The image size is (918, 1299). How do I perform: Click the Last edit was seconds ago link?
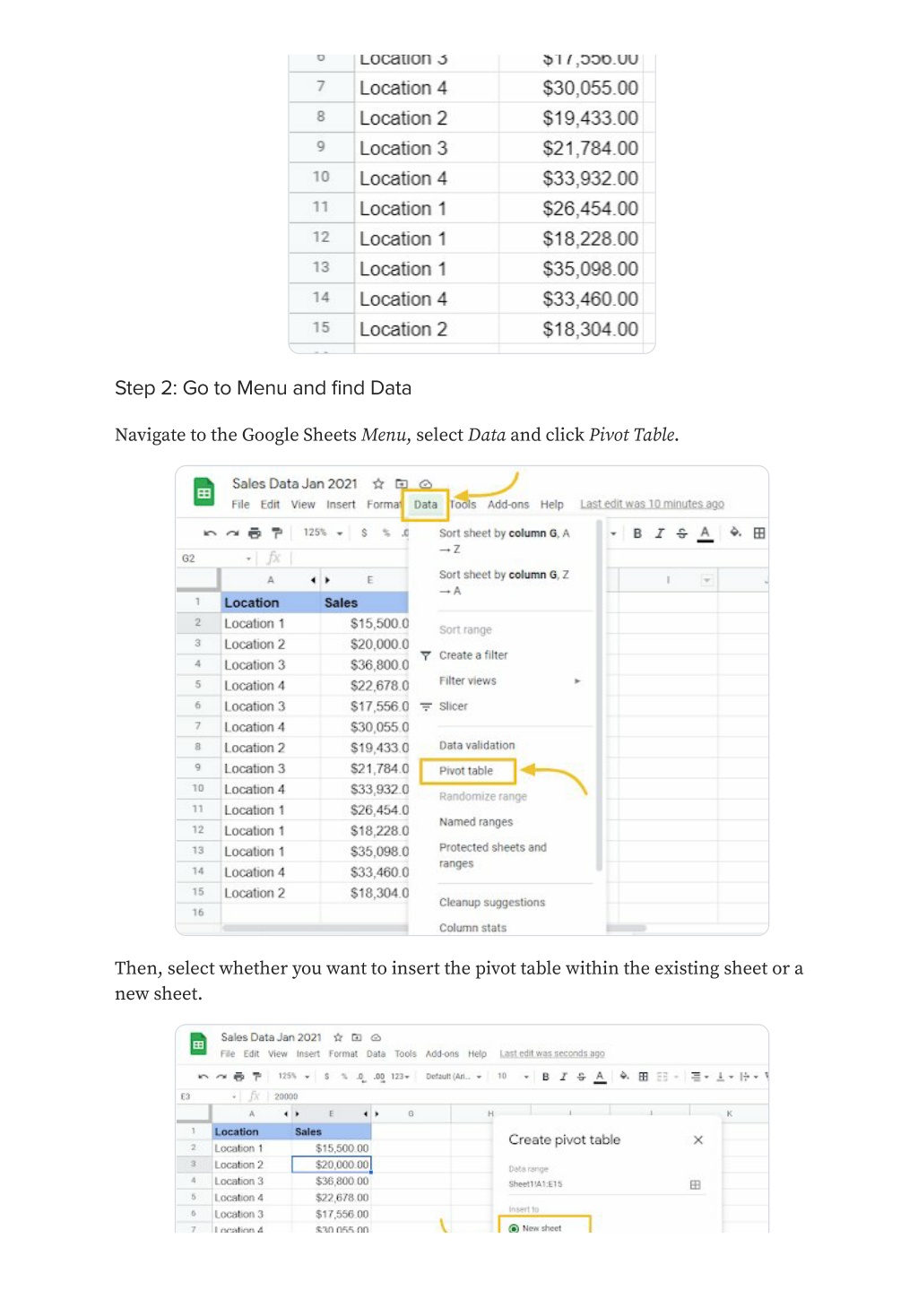point(552,1054)
